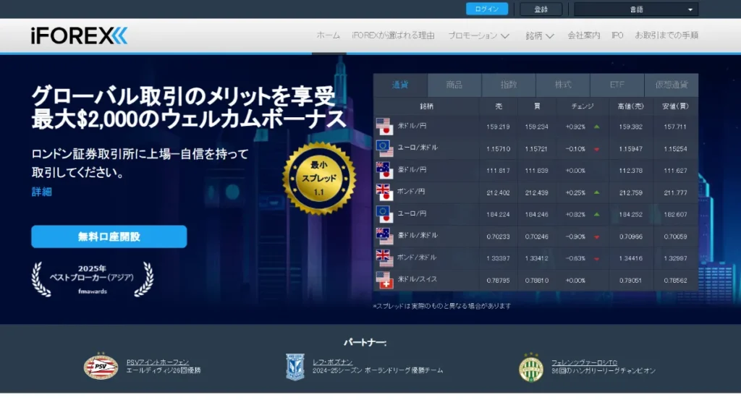Image resolution: width=741 pixels, height=400 pixels.
Task: Click red down arrow in ポンド/米ドル row
Action: (597, 259)
